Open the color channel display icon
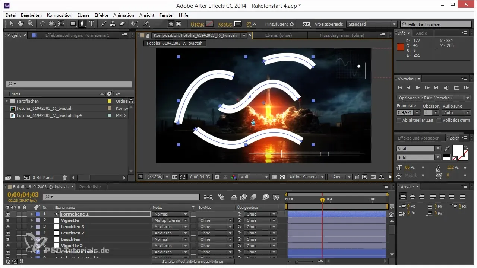 pos(234,177)
